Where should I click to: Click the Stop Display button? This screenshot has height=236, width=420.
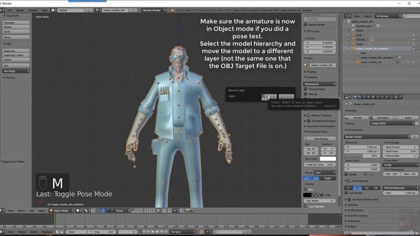point(320,138)
